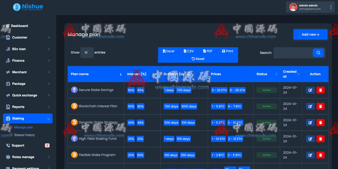Click the Support phone icon

click(7, 145)
